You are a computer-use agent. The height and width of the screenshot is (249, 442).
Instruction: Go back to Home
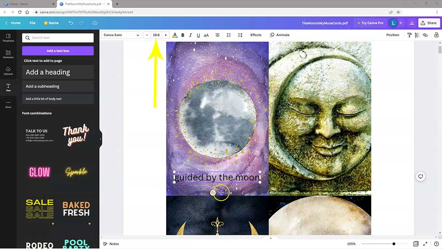click(13, 23)
